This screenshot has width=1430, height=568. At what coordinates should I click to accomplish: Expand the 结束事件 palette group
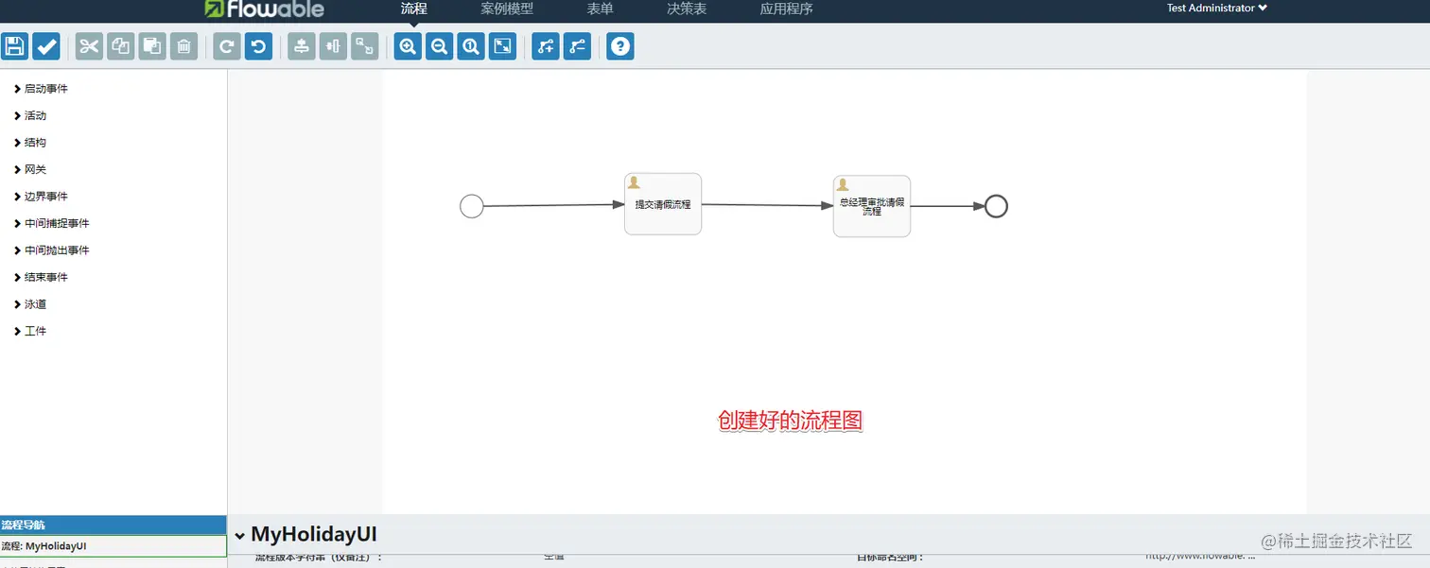coord(41,277)
